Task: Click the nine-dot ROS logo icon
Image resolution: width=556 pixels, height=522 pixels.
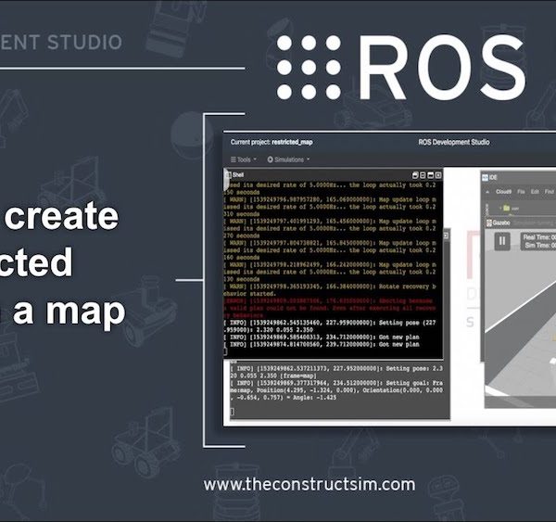Action: 309,67
